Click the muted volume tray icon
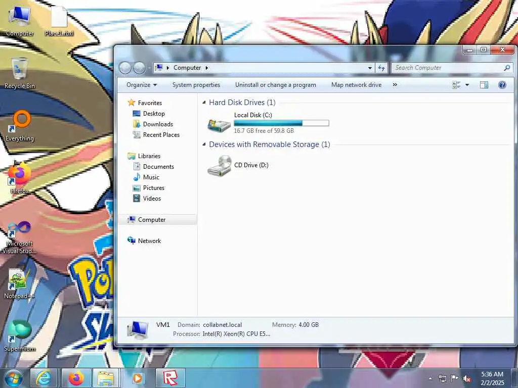The height and width of the screenshot is (388, 518). (x=467, y=378)
